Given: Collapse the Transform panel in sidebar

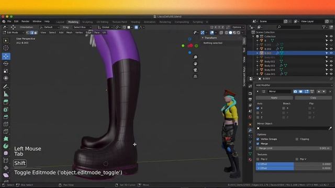Looking at the screenshot, I should (x=203, y=38).
